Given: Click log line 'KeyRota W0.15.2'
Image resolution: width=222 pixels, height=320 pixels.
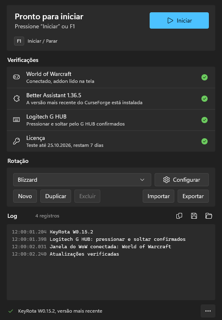Looking at the screenshot, I should (72, 232).
